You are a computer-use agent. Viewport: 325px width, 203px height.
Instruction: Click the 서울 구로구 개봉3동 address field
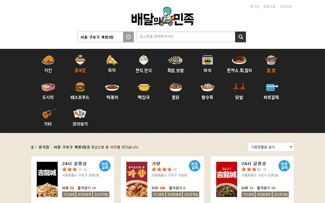coord(100,37)
